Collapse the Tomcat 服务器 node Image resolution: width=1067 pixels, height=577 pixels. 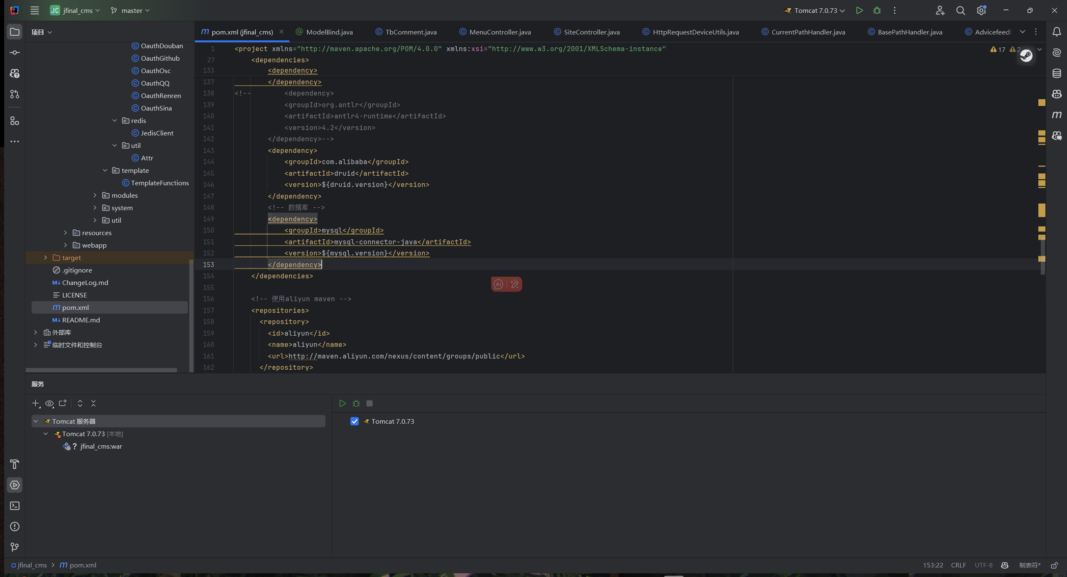click(36, 421)
